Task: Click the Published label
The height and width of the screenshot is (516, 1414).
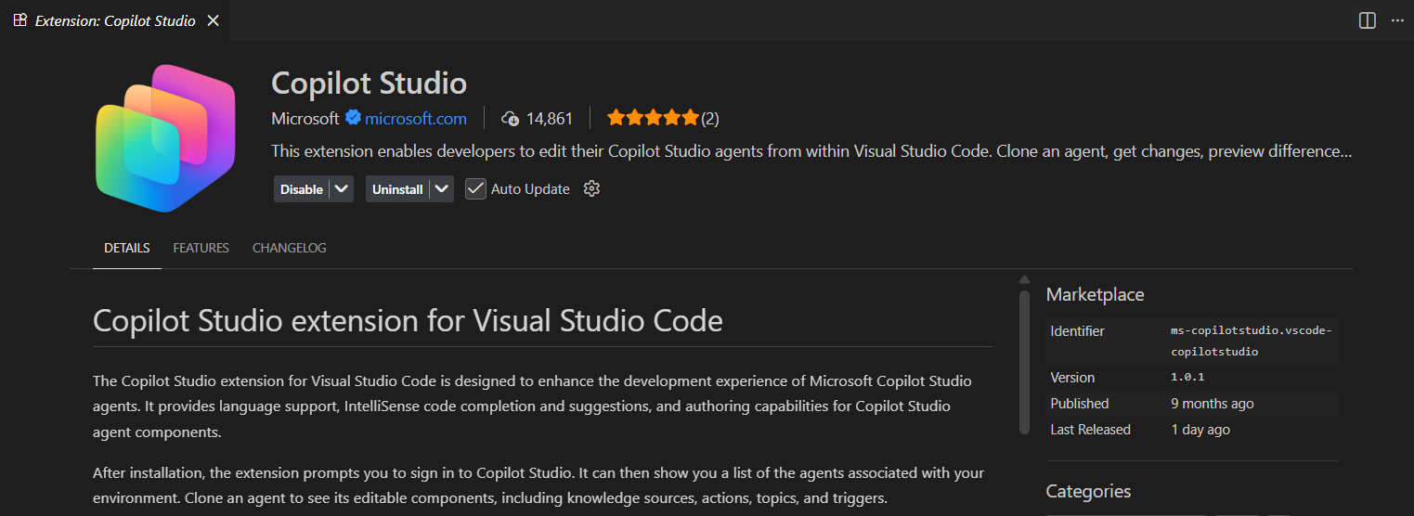Action: tap(1080, 404)
